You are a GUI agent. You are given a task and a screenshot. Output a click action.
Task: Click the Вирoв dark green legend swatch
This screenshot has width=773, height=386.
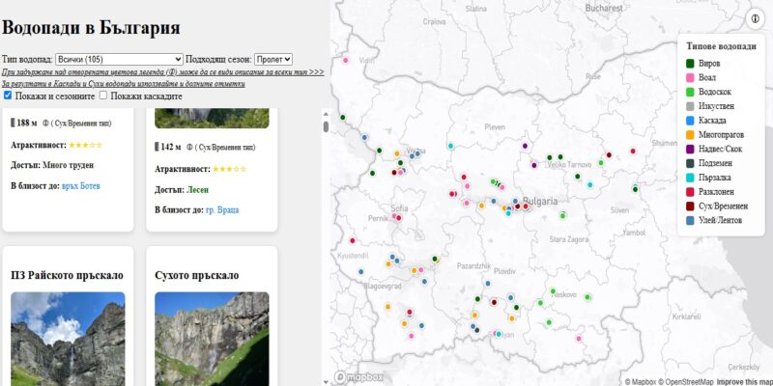point(690,64)
